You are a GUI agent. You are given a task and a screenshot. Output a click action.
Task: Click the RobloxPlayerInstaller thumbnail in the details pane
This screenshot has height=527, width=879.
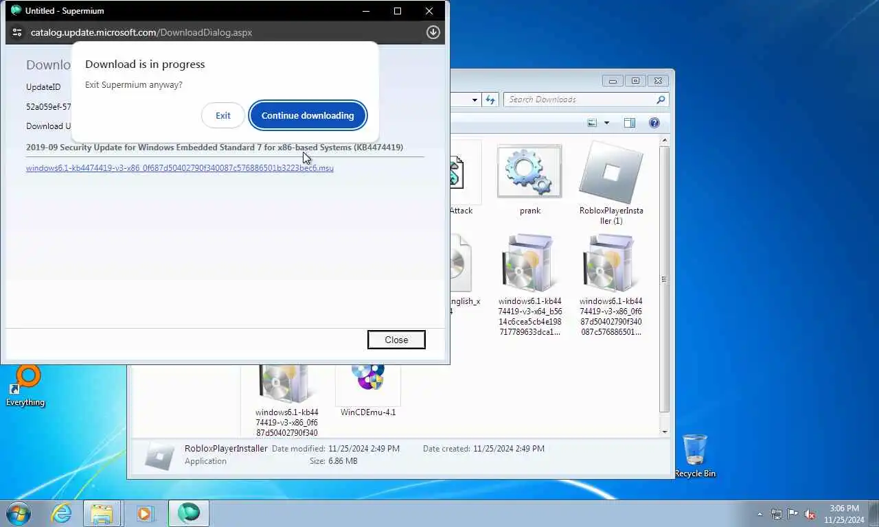159,456
